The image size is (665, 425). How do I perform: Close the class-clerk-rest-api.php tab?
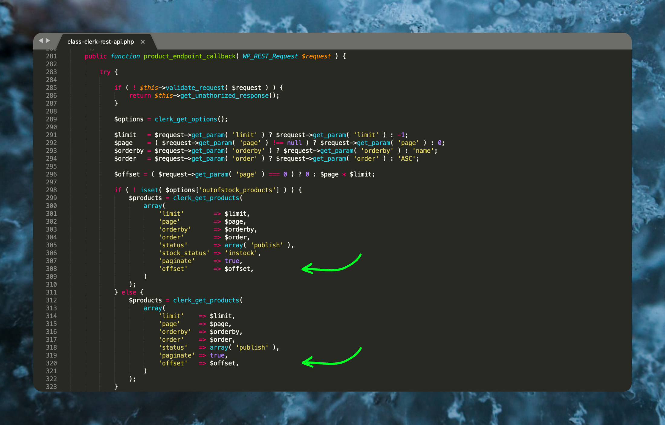(143, 42)
